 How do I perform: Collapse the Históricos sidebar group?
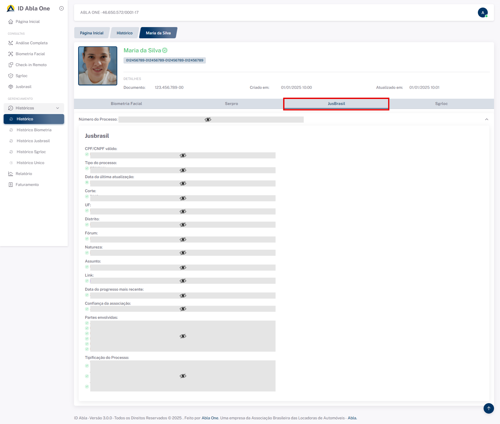tap(58, 108)
